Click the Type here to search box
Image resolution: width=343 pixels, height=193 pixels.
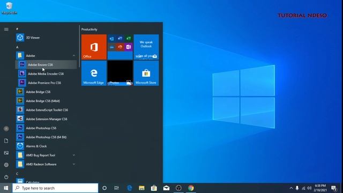(x=55, y=188)
